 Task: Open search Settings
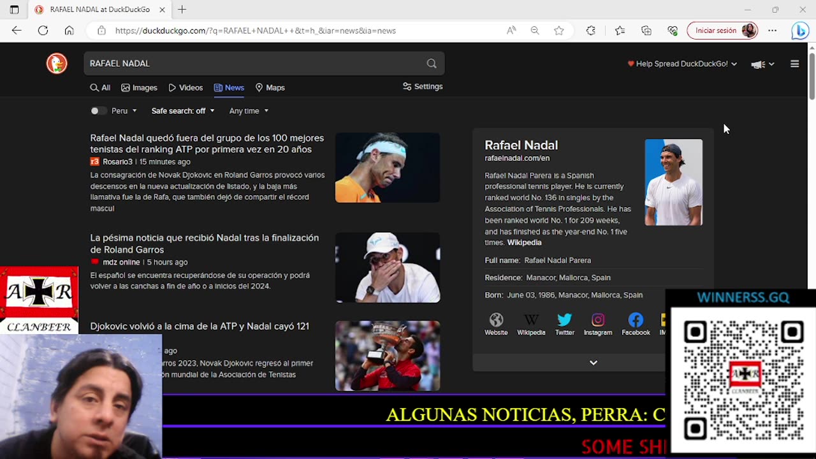click(x=423, y=87)
